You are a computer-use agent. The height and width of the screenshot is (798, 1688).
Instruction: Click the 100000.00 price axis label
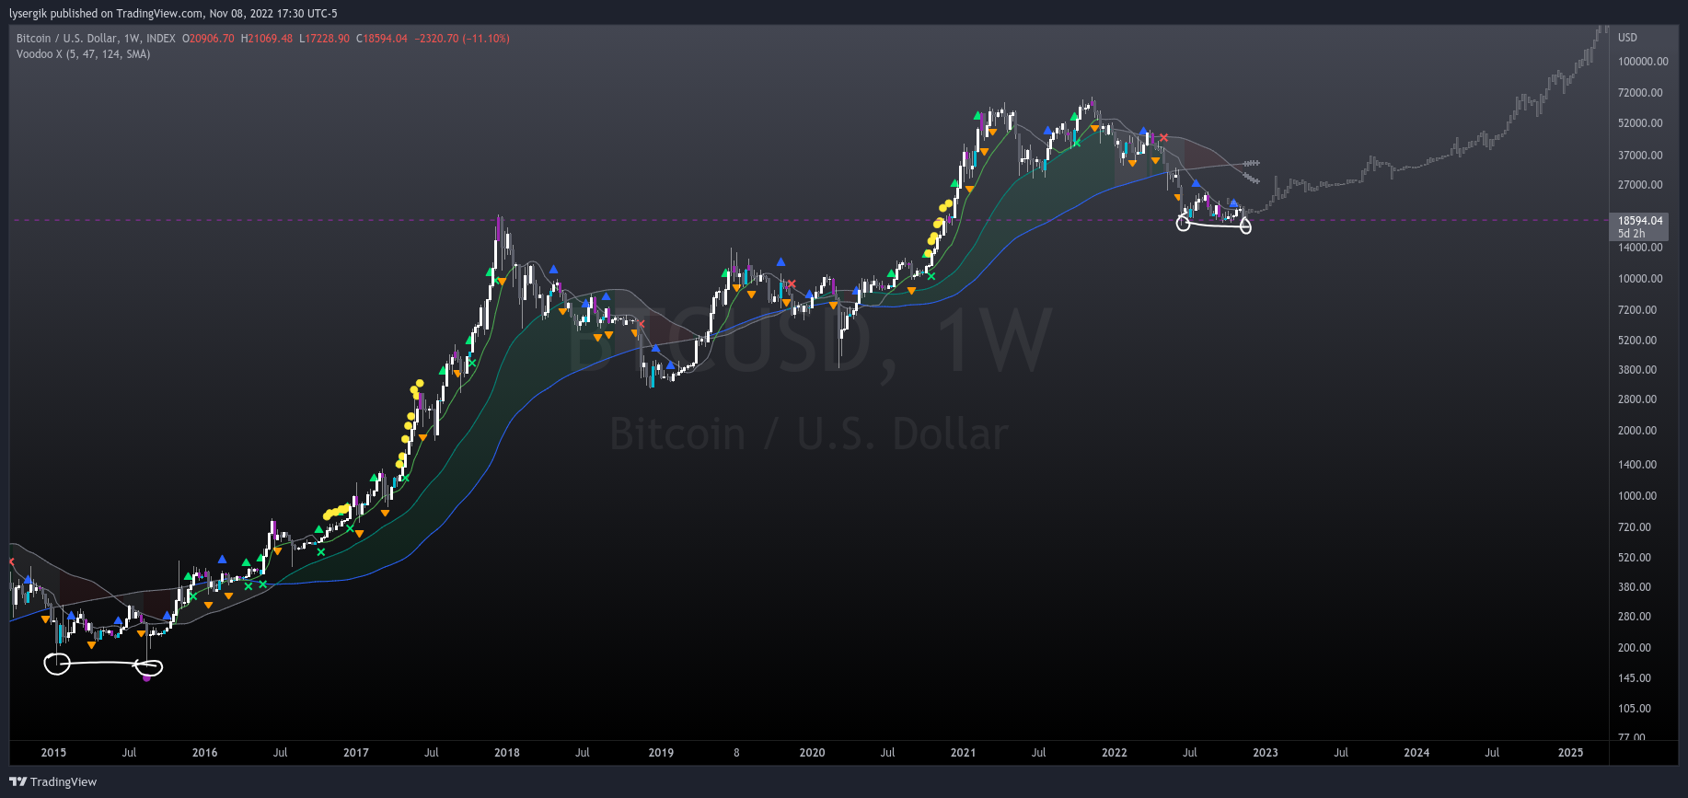coord(1643,62)
